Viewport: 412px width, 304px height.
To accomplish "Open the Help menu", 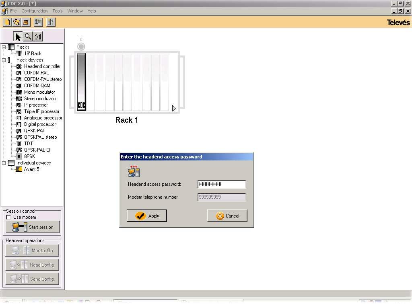I will pos(91,11).
